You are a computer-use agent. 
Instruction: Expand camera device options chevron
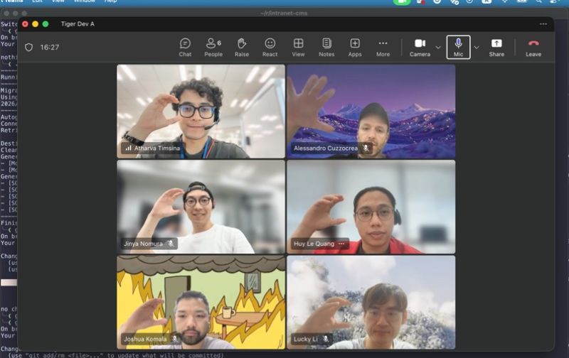438,48
